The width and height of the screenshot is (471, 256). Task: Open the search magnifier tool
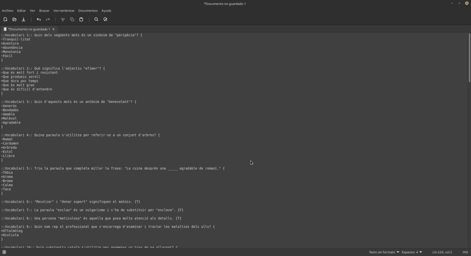(96, 19)
